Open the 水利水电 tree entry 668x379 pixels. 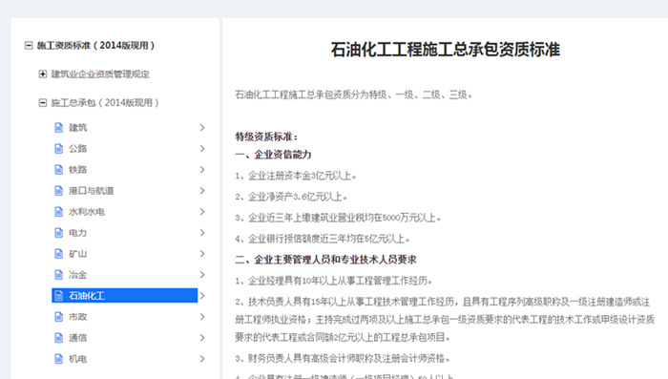coord(87,211)
